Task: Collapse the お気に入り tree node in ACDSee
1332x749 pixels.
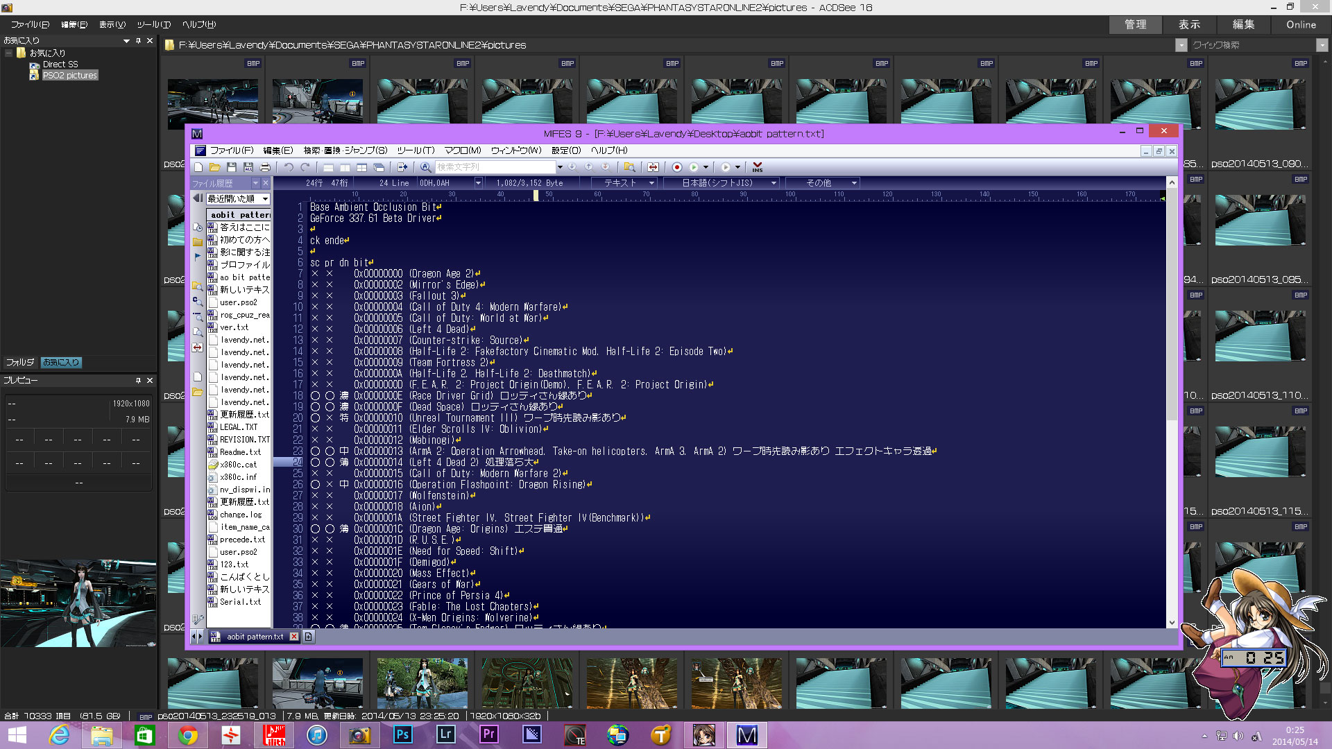Action: point(8,53)
